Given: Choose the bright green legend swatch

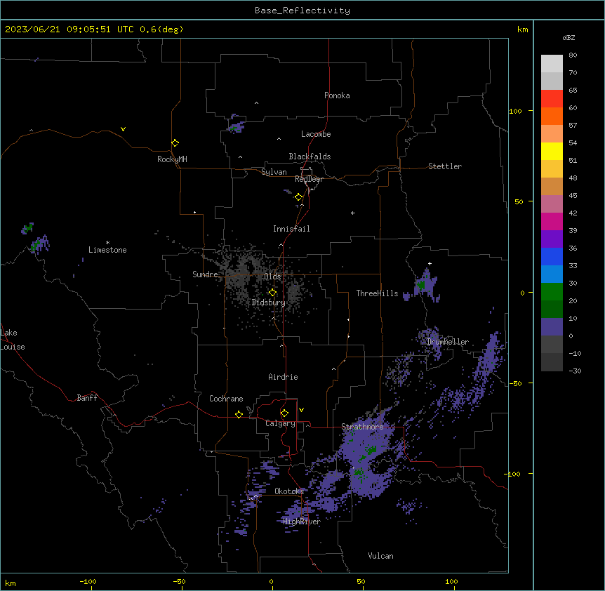Looking at the screenshot, I should click(x=552, y=292).
